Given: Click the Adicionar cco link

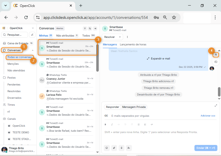Looking at the screenshot, I should [208, 116].
